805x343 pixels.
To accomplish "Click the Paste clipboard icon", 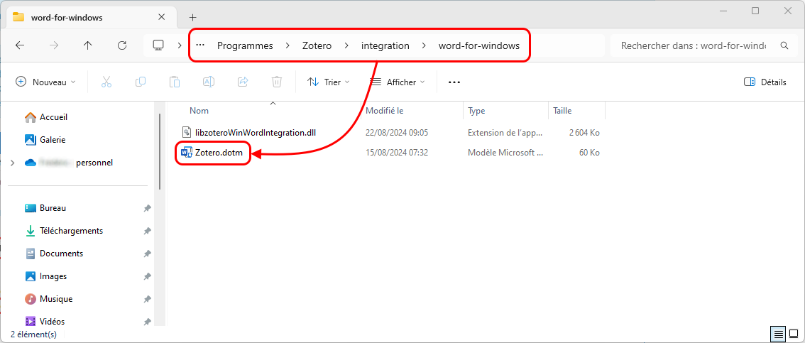I will pyautogui.click(x=175, y=82).
